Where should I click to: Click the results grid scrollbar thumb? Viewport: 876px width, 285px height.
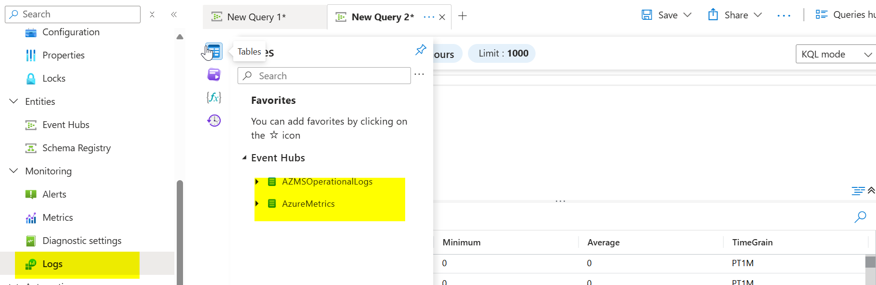(870, 262)
